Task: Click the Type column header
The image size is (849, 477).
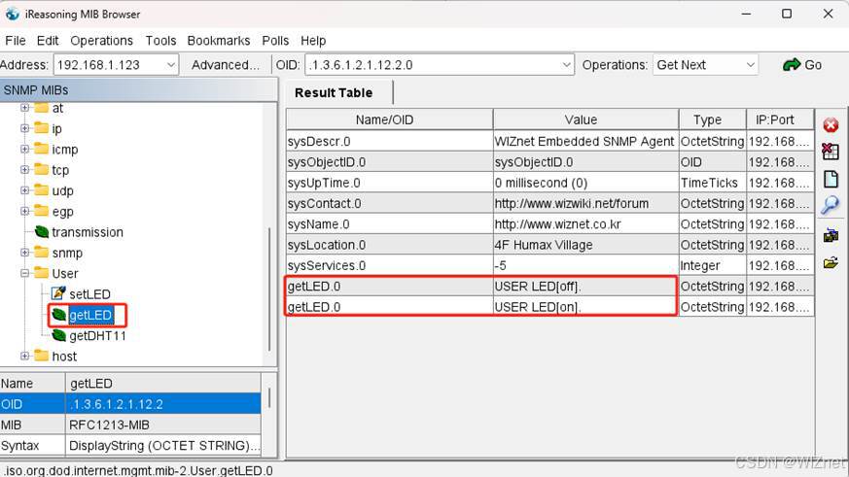Action: (x=712, y=119)
